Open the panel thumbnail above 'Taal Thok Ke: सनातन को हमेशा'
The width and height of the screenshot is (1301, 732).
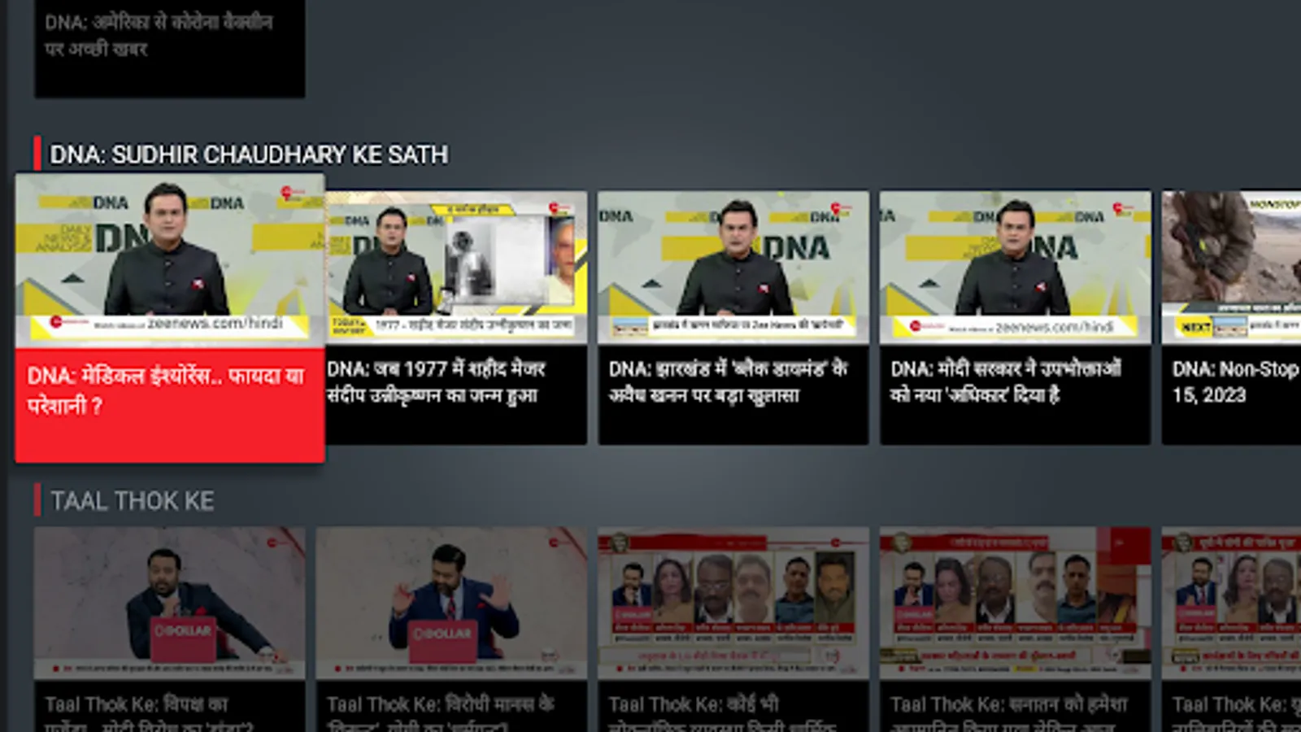coord(1015,603)
